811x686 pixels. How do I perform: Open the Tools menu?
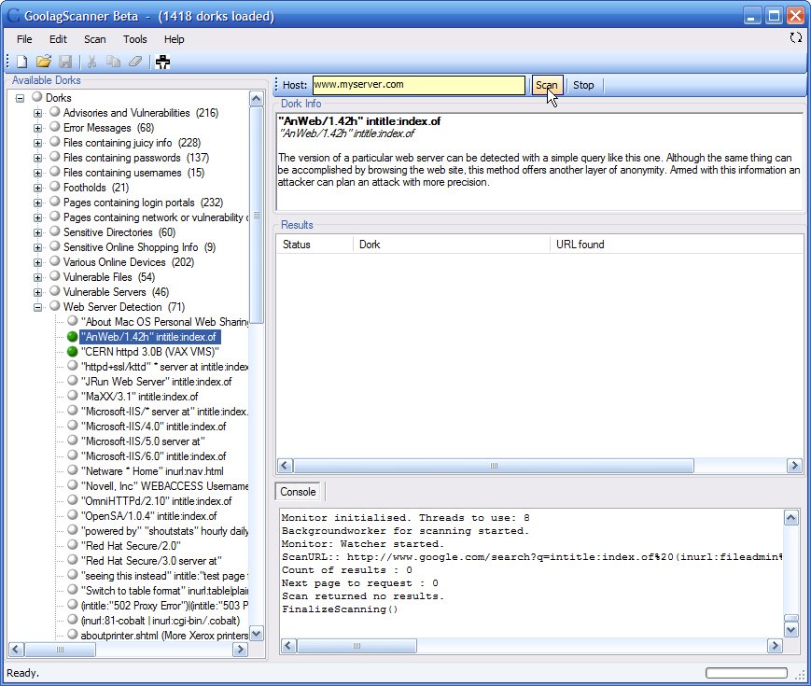[x=135, y=39]
